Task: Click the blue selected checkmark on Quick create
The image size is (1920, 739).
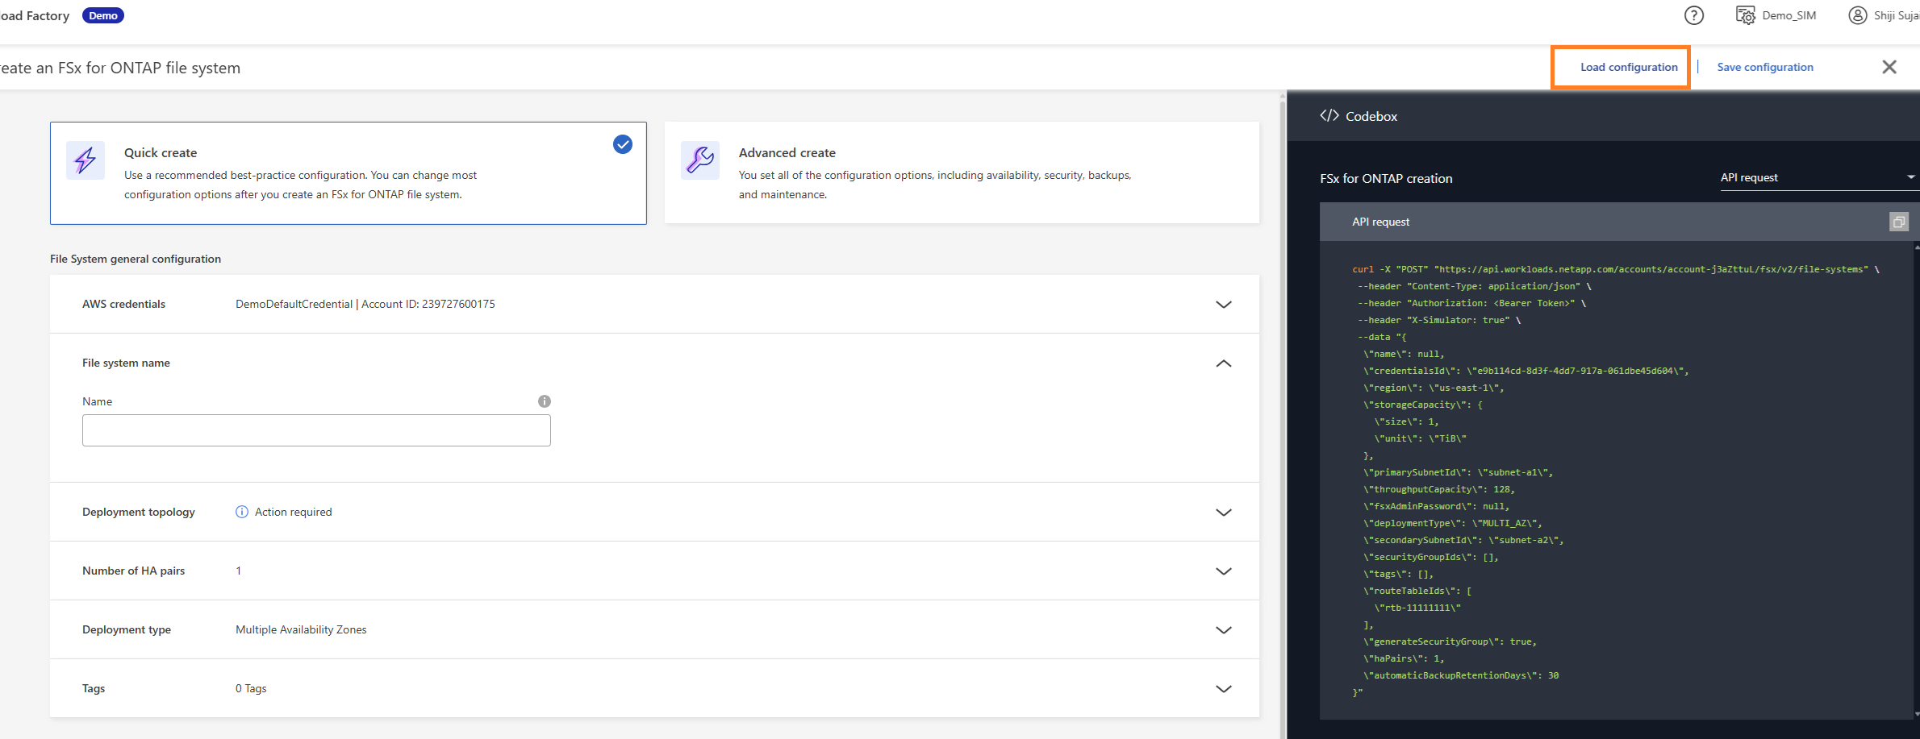Action: click(623, 144)
